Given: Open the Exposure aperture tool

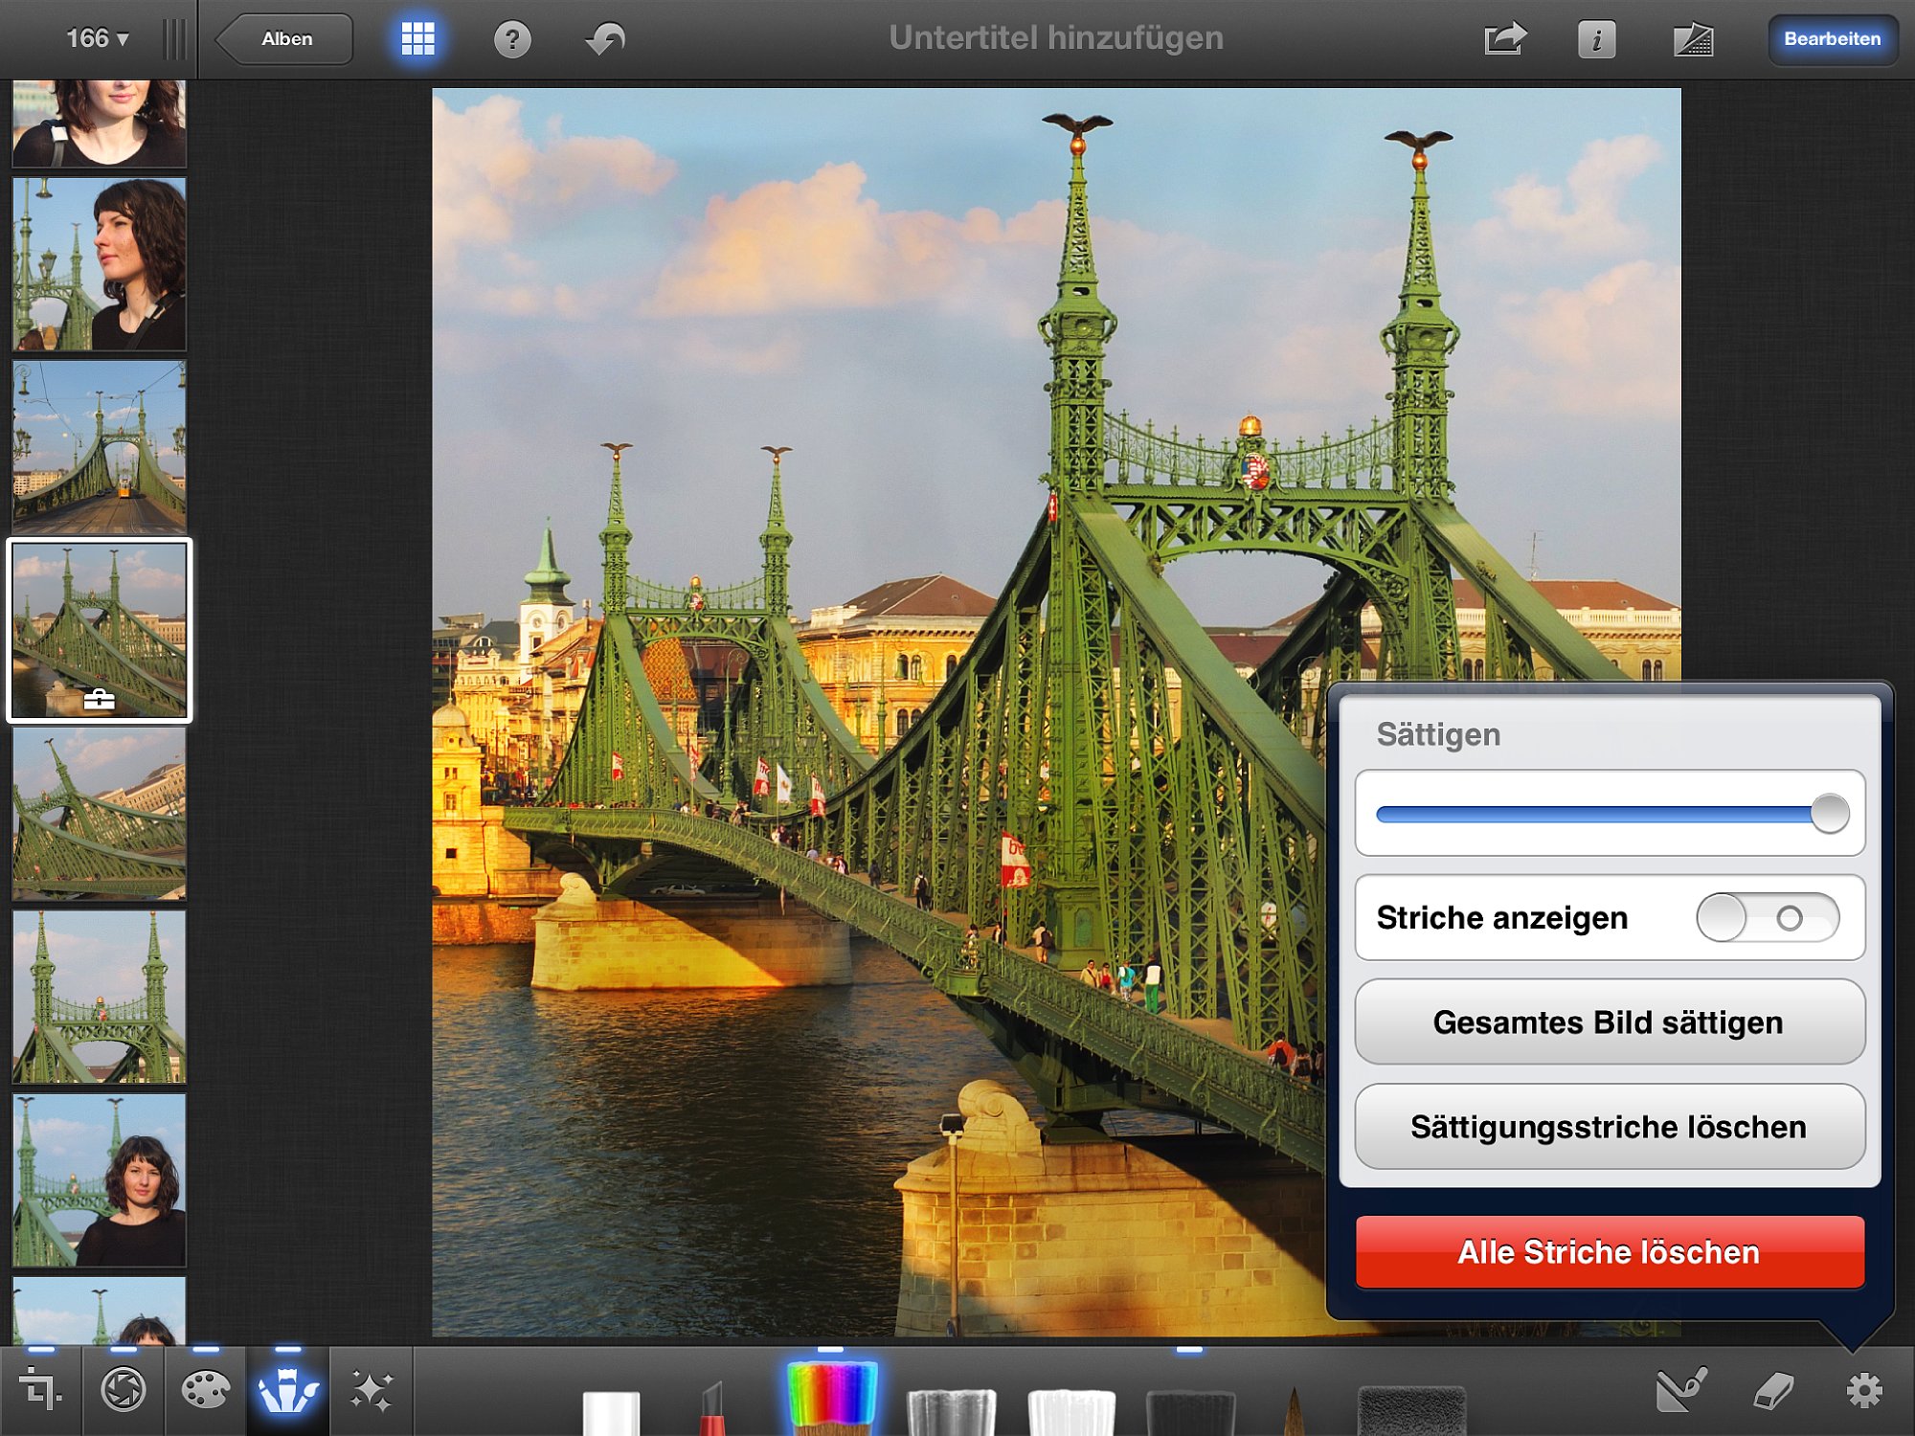Looking at the screenshot, I should tap(123, 1390).
